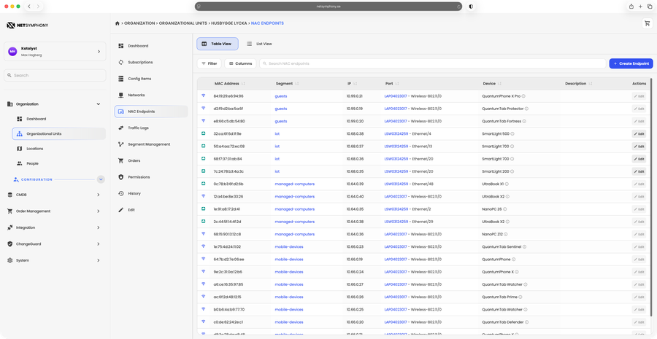This screenshot has height=339, width=657.
Task: Focus the Search NAC endpoints field
Action: click(x=433, y=63)
